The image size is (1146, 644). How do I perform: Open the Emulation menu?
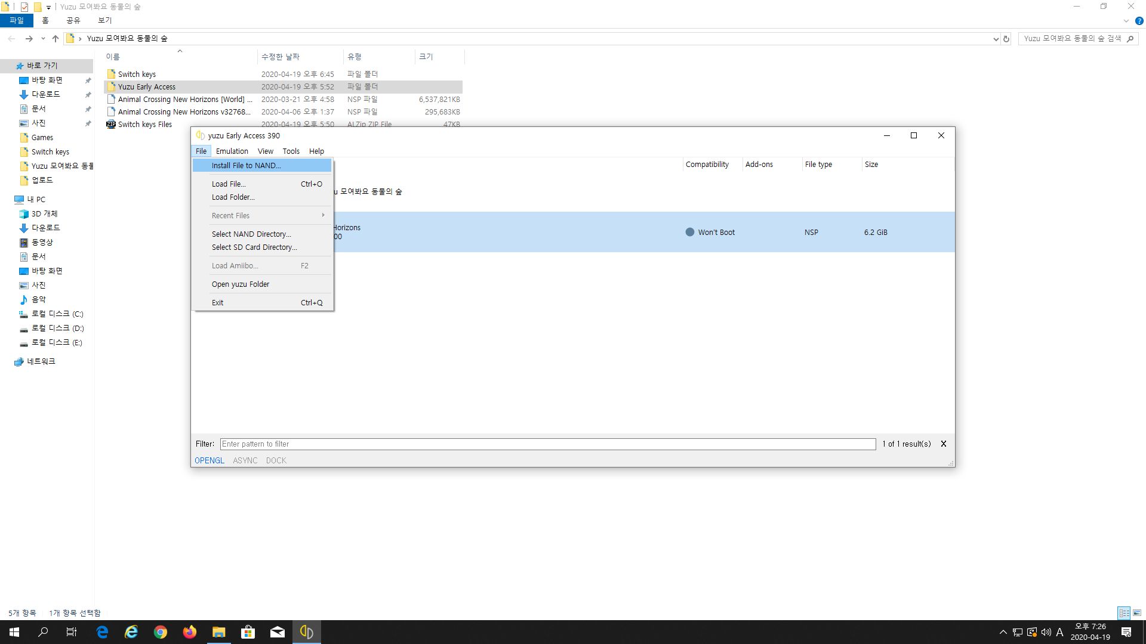coord(232,151)
